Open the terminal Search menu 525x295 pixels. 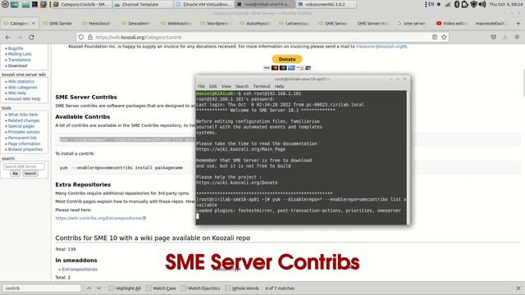click(x=242, y=86)
